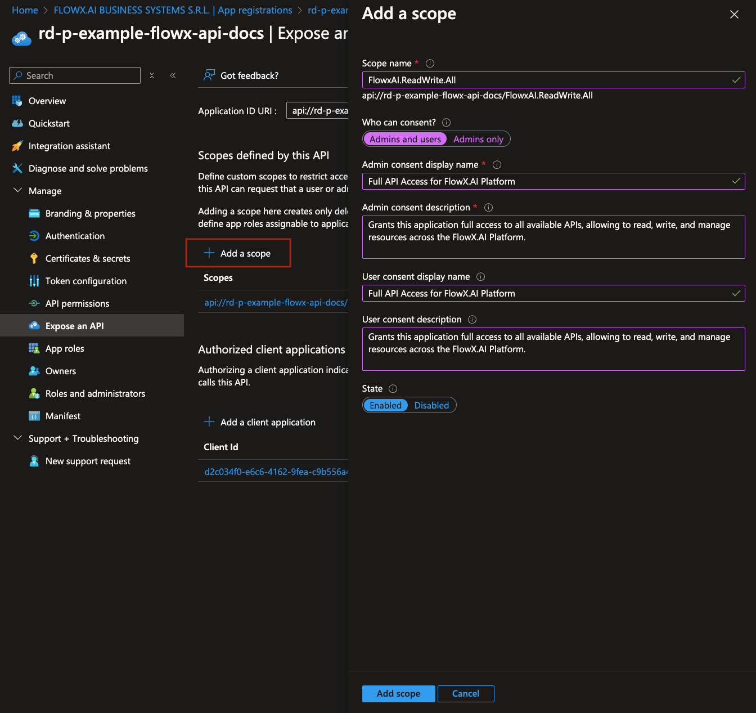Viewport: 756px width, 713px height.
Task: Click the Integration assistant rocket icon
Action: [17, 146]
